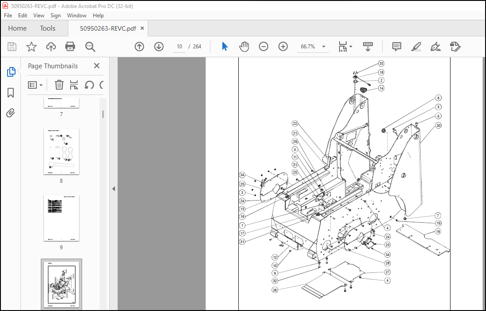Click part callout 8 in the diagram
The width and height of the screenshot is (486, 311).
tap(438, 98)
